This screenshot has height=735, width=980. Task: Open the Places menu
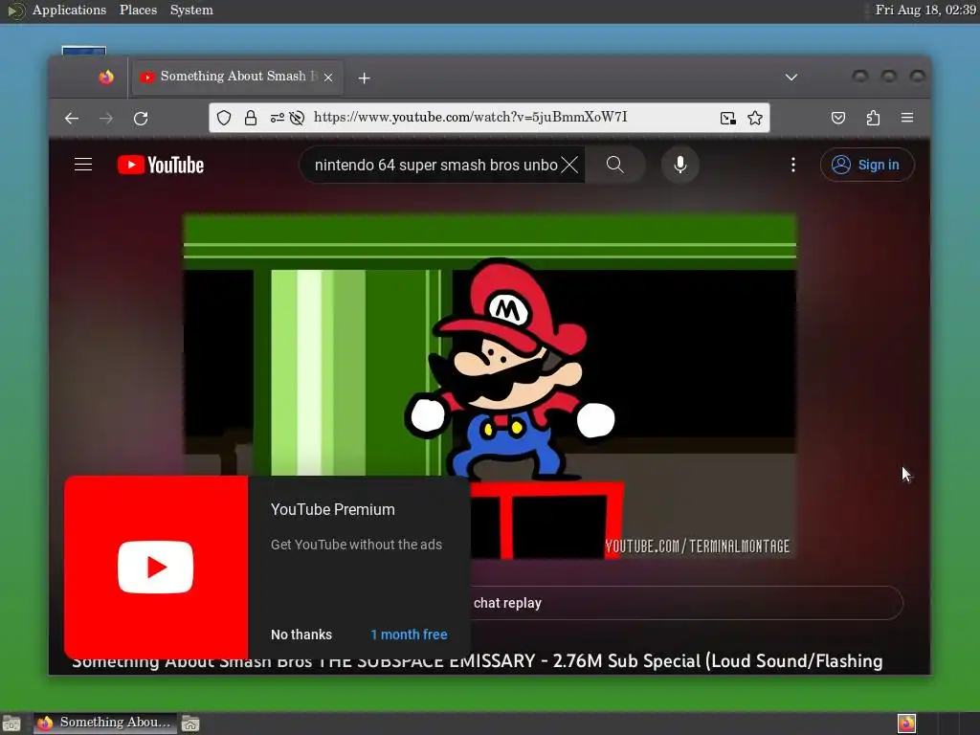pyautogui.click(x=138, y=10)
